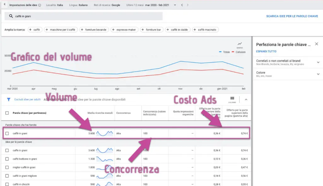This screenshot has height=186, width=323.
Task: Click 0,13 € bid value
Action: pos(217,159)
